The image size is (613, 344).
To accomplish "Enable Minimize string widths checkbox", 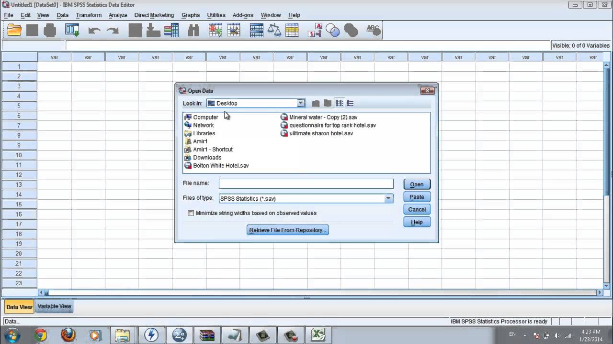I will 191,213.
